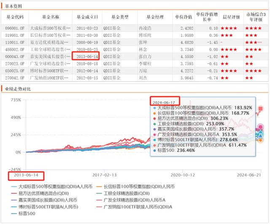Select fund code 050025.OF
The height and width of the screenshot is (224, 270).
coord(15,71)
